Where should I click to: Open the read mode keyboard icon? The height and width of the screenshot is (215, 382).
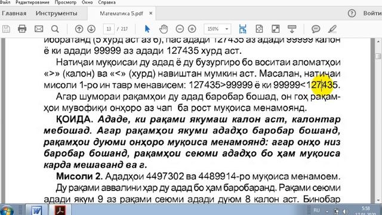tap(292, 29)
